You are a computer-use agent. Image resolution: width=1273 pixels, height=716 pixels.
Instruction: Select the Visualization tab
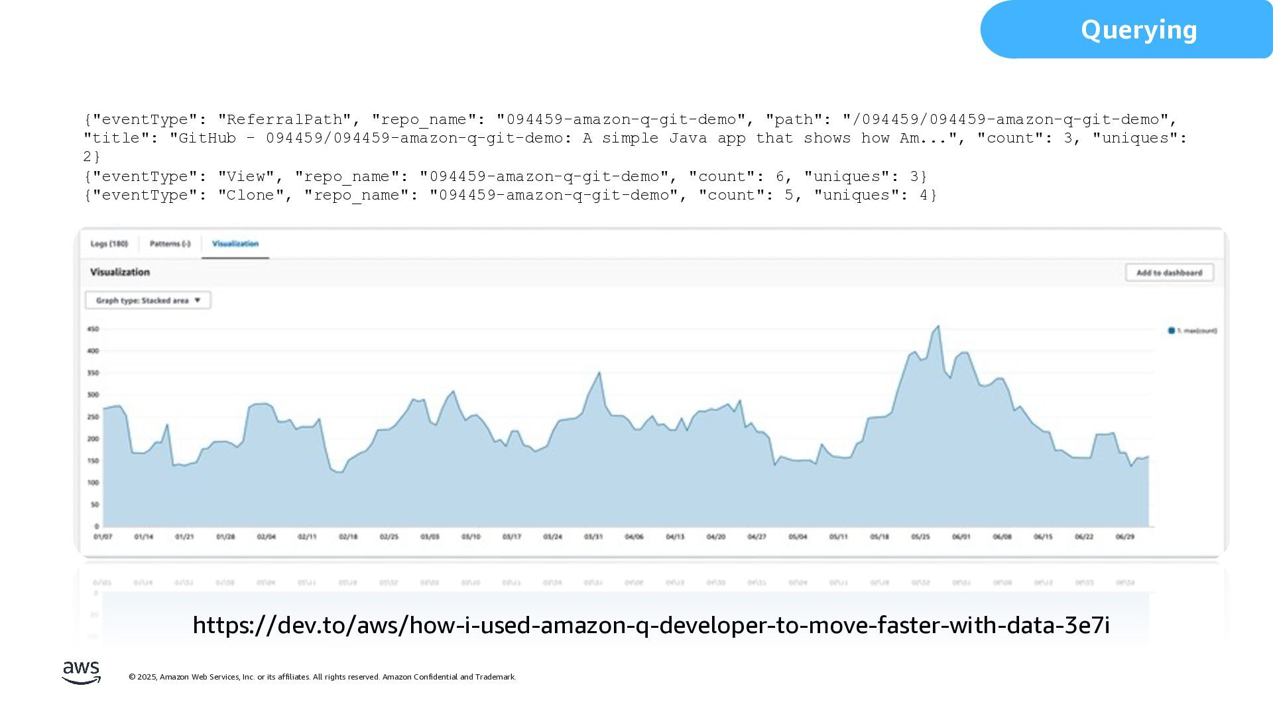point(235,244)
